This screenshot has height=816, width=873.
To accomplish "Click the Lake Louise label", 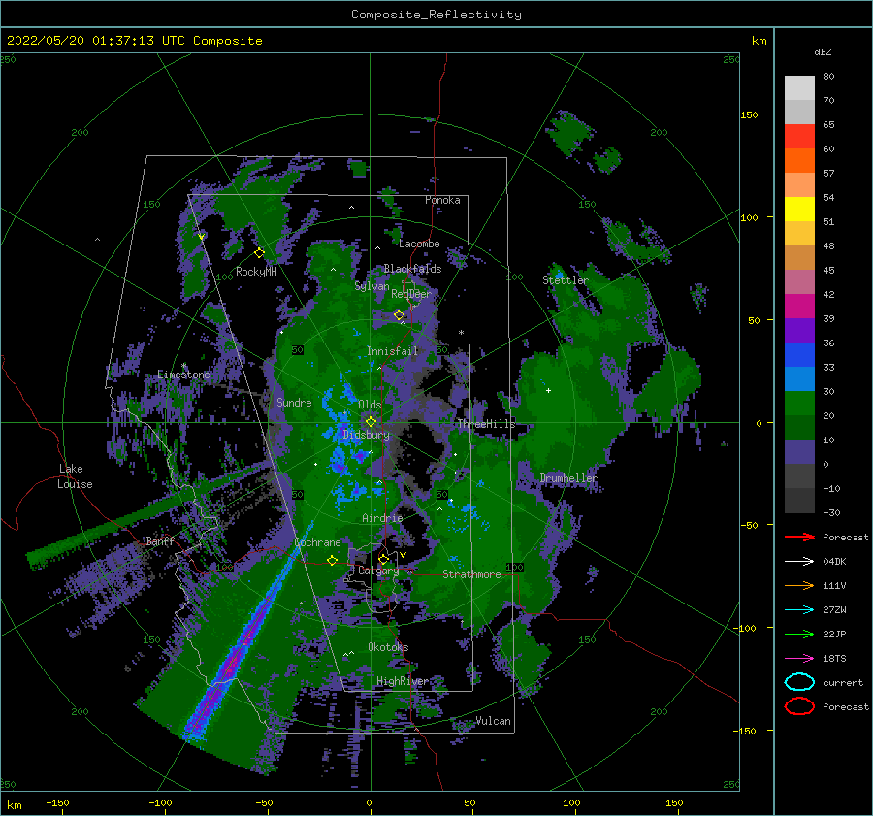I will [75, 476].
